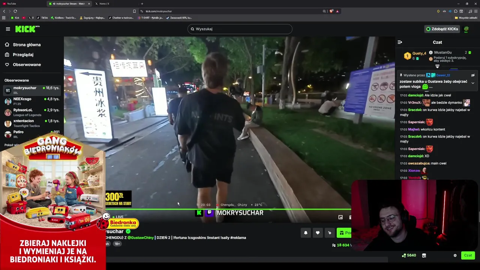The image size is (480, 270).
Task: Open the TikTok bookmark
Action: pyautogui.click(x=42, y=18)
